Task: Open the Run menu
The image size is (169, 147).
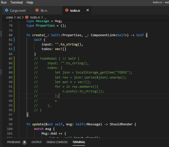Action: [4, 2]
